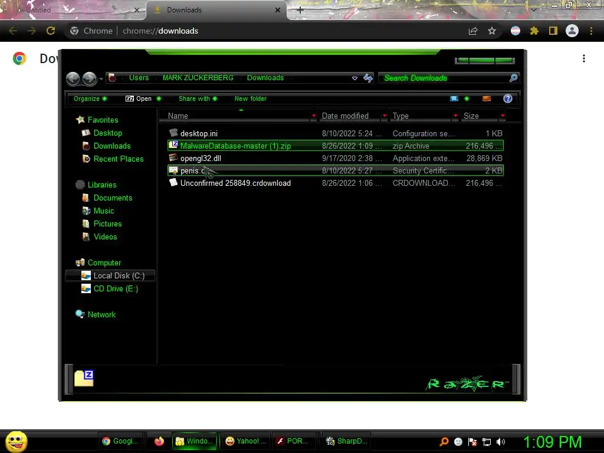Go back with Explorer's Back arrow
604x453 pixels.
(x=73, y=78)
